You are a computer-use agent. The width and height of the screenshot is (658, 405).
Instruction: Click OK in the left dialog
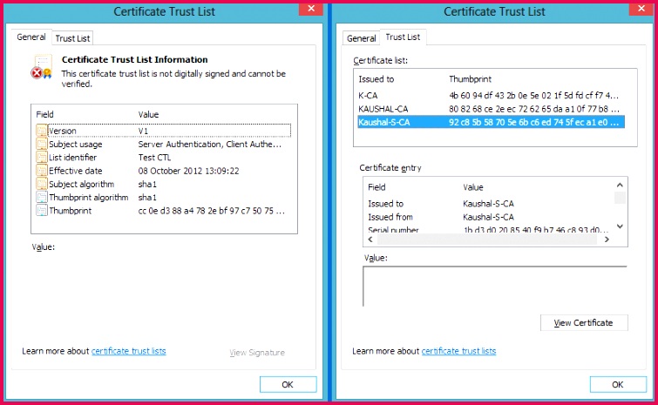pos(288,384)
